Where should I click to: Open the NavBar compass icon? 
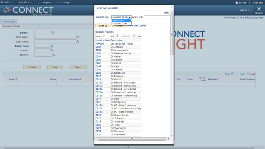click(x=259, y=9)
